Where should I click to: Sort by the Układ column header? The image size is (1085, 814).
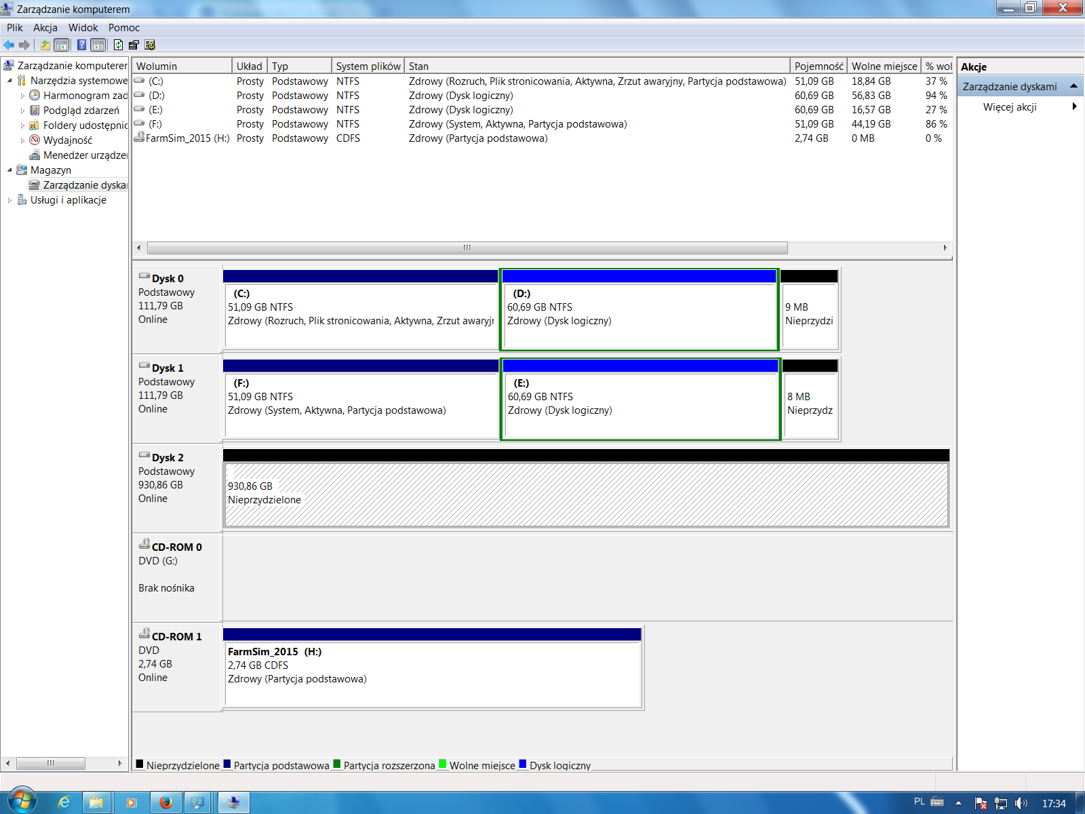250,66
